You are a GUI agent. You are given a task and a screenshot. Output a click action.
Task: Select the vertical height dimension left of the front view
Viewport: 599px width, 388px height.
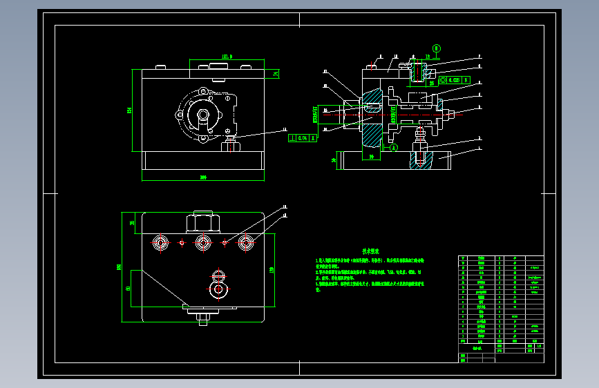click(x=129, y=110)
